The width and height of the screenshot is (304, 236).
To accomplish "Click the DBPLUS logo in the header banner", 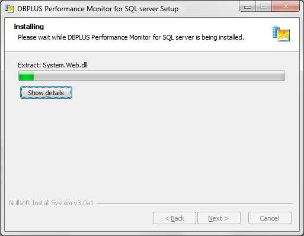I will click(x=281, y=34).
